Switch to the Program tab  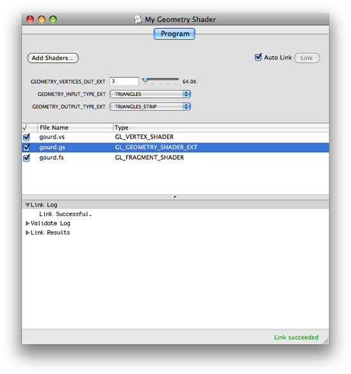point(174,34)
